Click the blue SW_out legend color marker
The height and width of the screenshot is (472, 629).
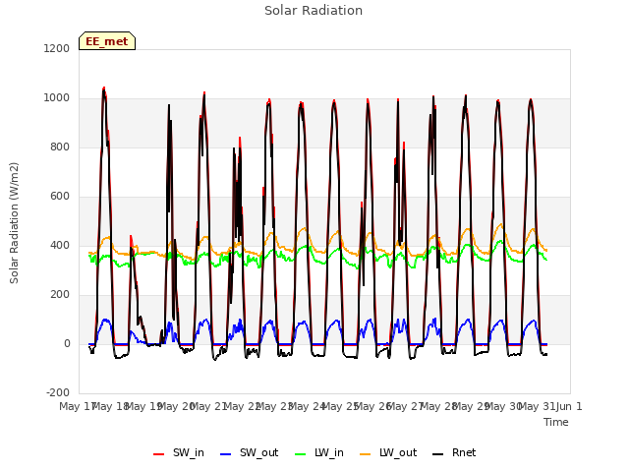pos(226,454)
